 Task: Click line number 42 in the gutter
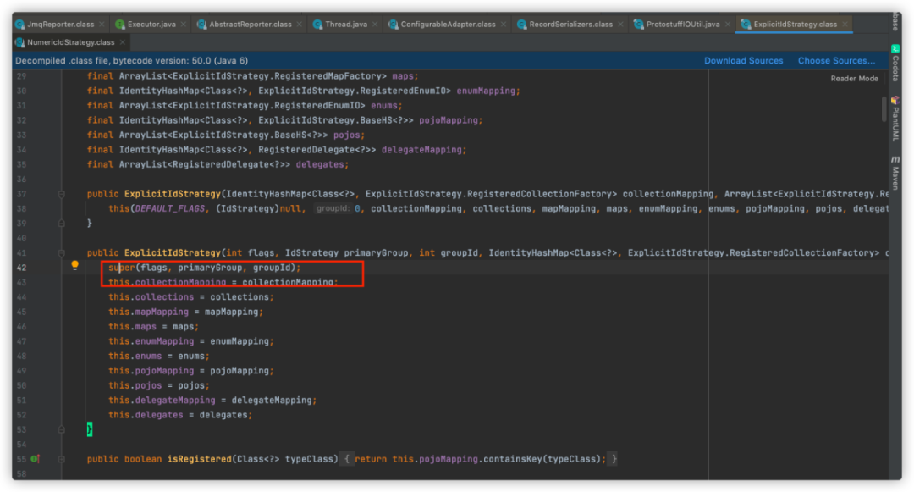[x=21, y=268]
